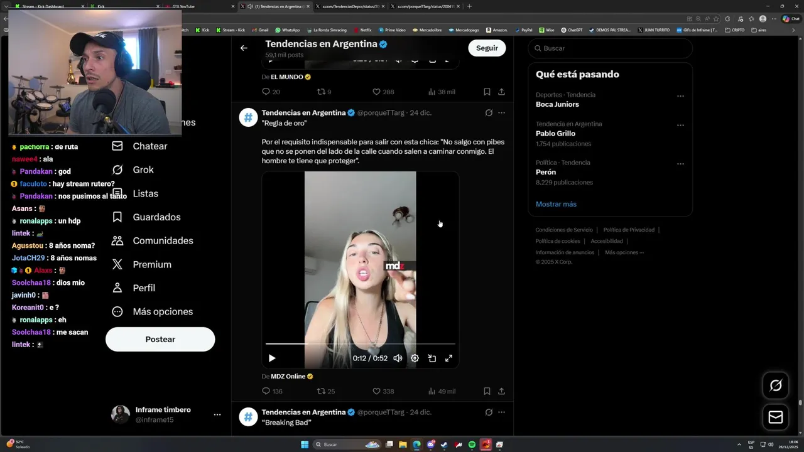This screenshot has height=452, width=804.
Task: Go back with the arrow beside Tendencias en Argentina
Action: click(x=244, y=48)
